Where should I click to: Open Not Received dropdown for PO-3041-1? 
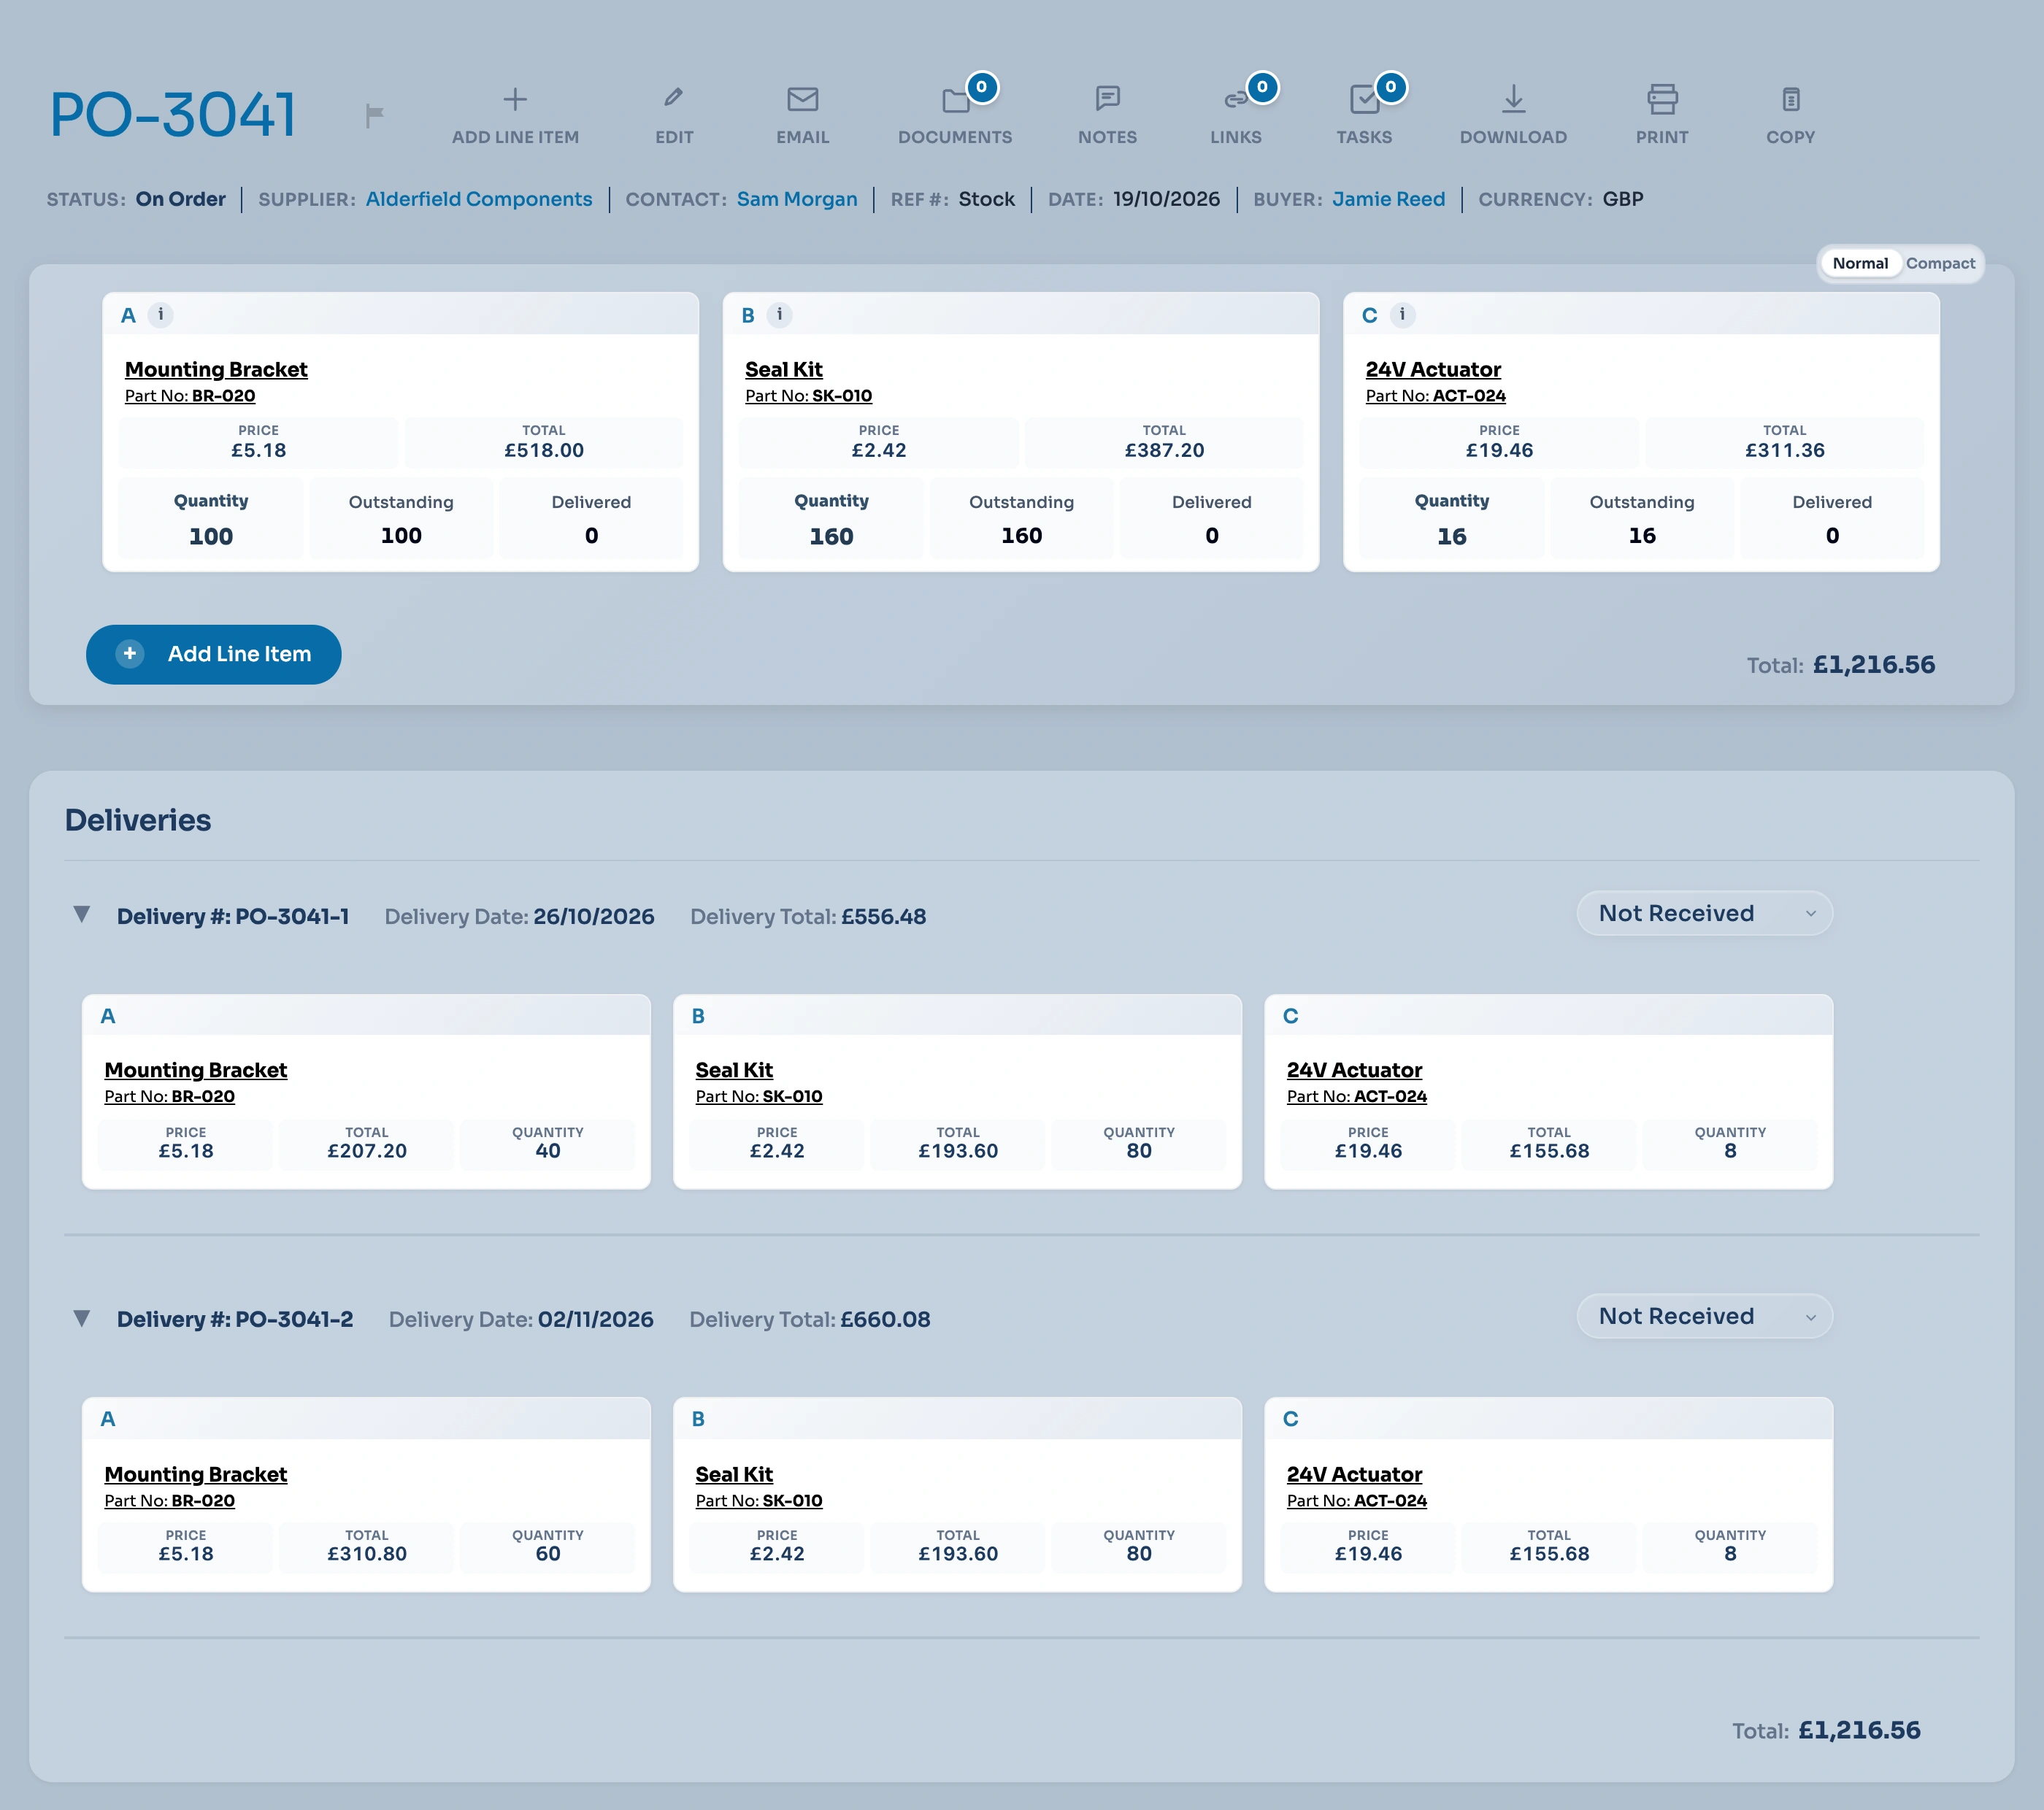tap(1705, 914)
